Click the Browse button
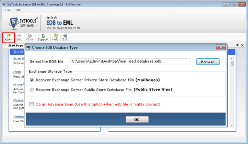This screenshot has height=144, width=248. click(x=208, y=62)
